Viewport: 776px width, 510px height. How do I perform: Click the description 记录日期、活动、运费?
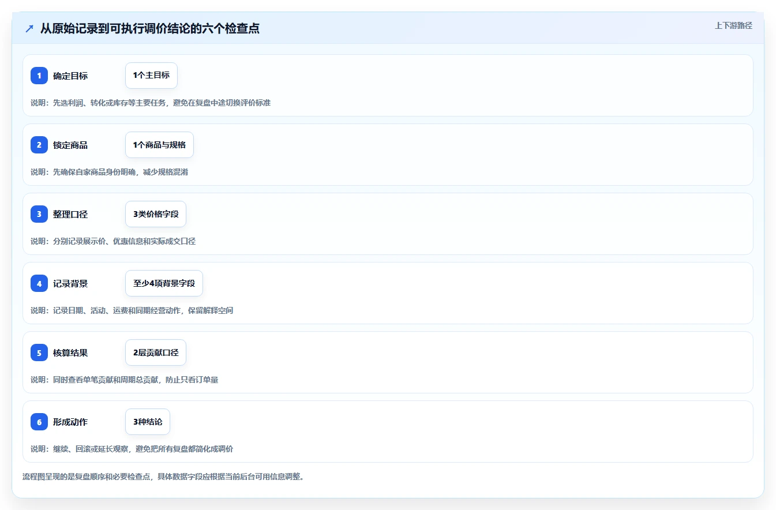point(132,310)
